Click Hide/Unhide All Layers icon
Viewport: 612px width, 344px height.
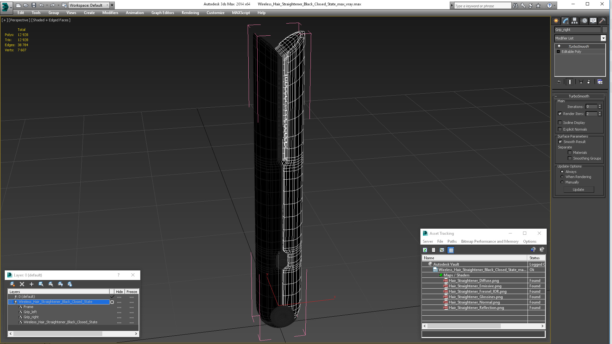pos(60,284)
